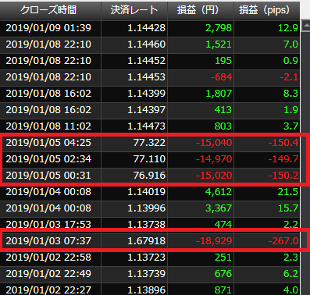Image resolution: width=310 pixels, height=295 pixels.
Task: Select pips value 12.9
Action: (x=288, y=27)
